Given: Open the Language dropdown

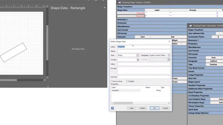Looking at the screenshot, I should click(x=169, y=55).
